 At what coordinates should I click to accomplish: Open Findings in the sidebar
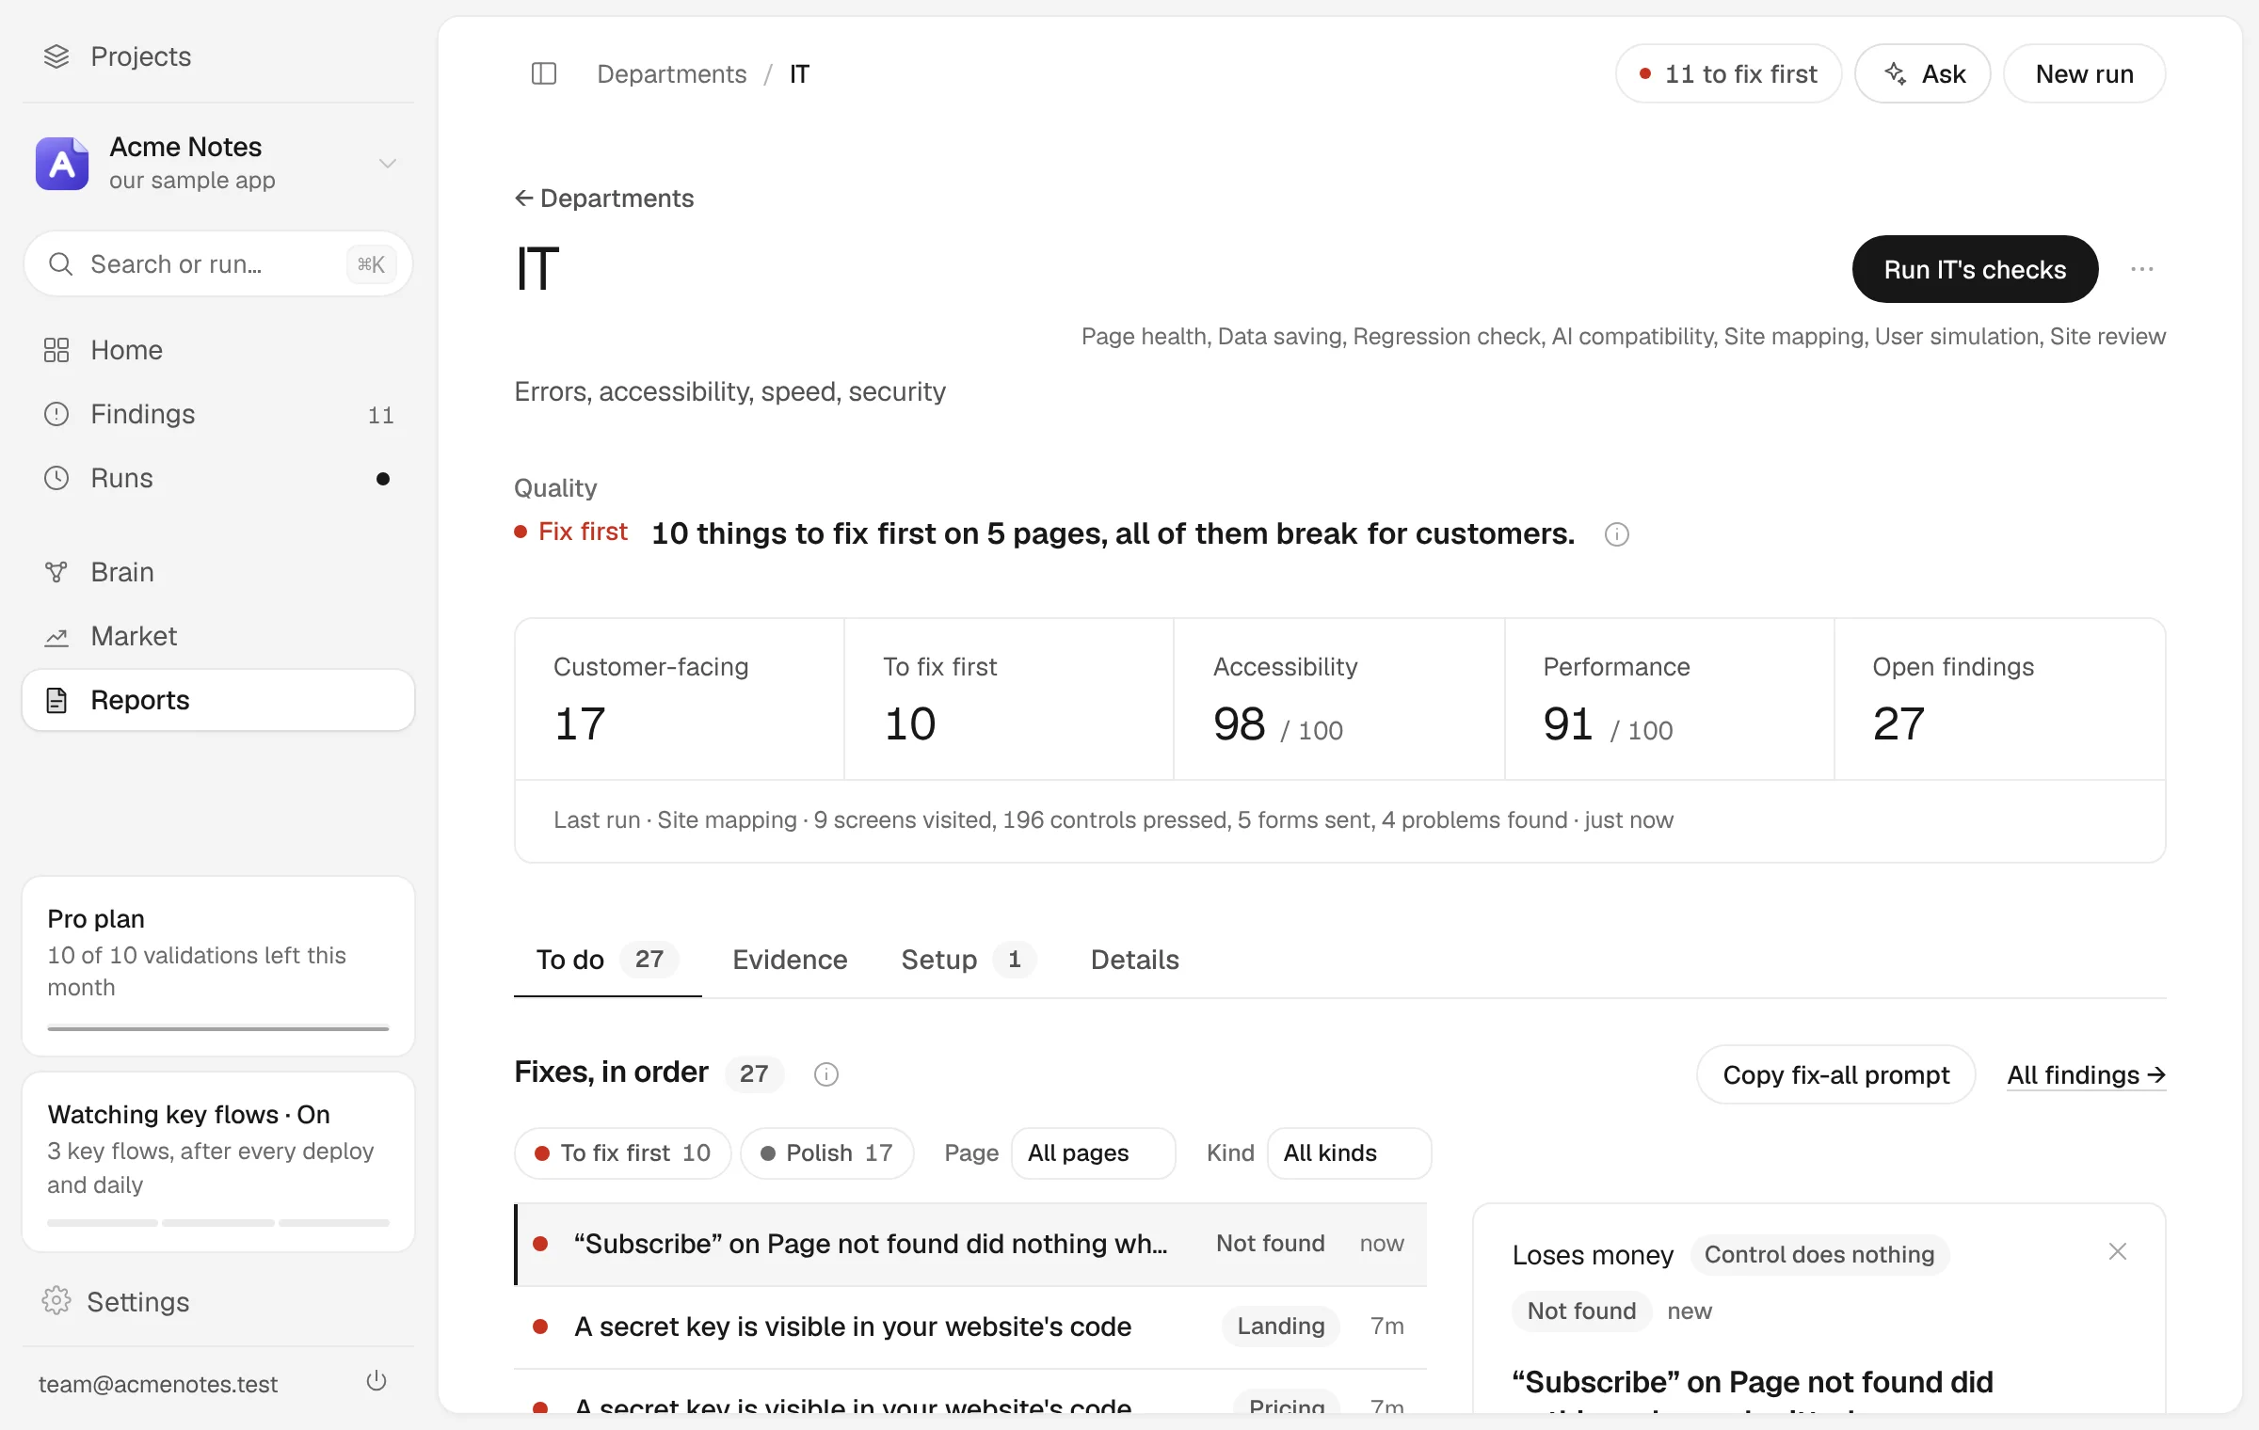point(217,414)
